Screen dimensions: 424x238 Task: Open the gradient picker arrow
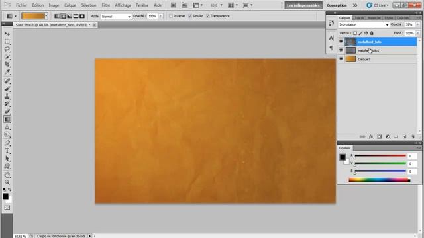point(46,16)
